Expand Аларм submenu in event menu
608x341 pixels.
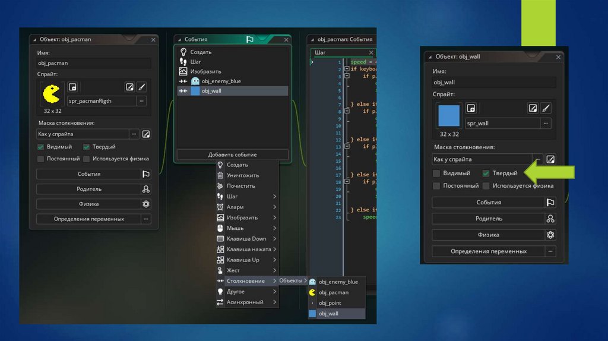(247, 207)
